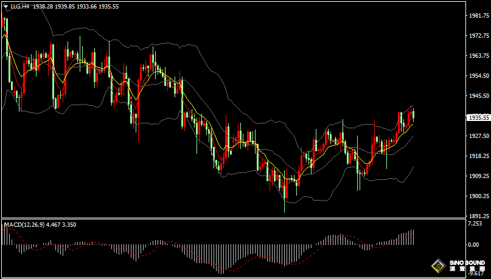This screenshot has height=279, width=491.
Task: Click the triangle arrow beside LLG,H4
Action: click(5, 6)
